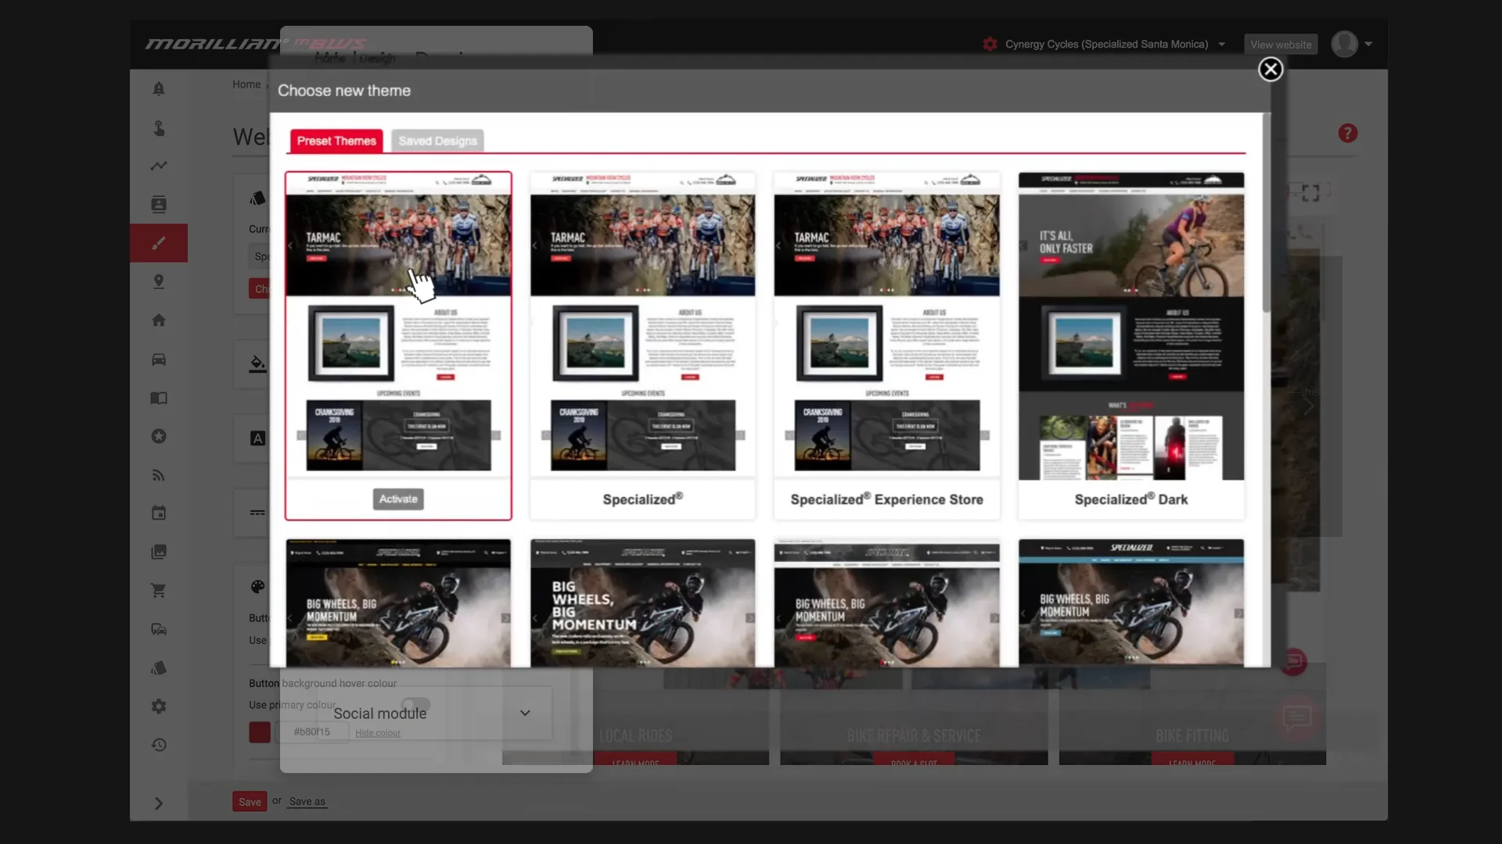The height and width of the screenshot is (844, 1502).
Task: Select the Specialized Experience Store theme
Action: click(886, 345)
